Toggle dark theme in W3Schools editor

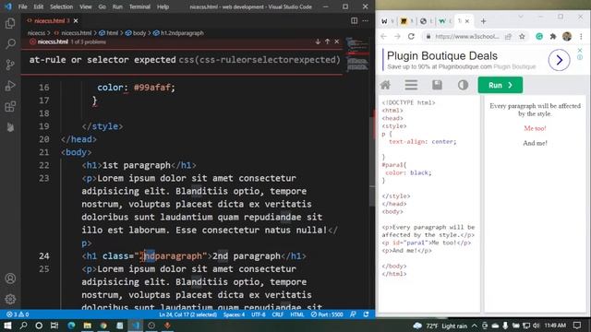point(463,85)
